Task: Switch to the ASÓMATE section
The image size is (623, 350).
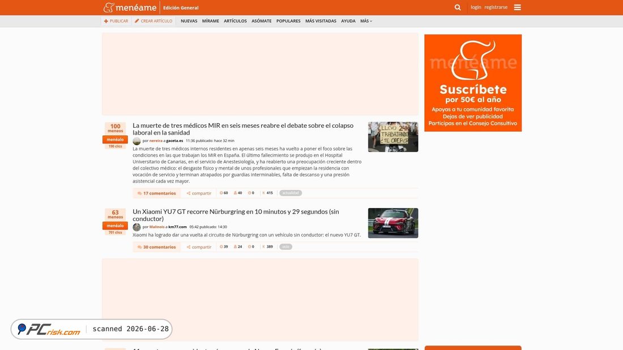Action: click(x=262, y=21)
